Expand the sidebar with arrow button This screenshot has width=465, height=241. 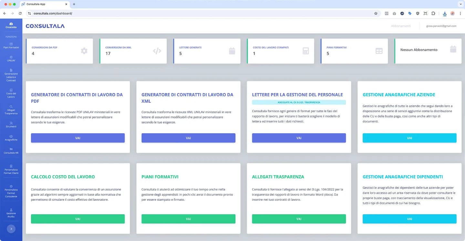click(11, 229)
